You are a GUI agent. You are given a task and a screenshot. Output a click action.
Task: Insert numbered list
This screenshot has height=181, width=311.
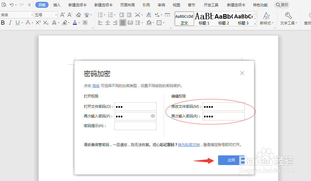[x=110, y=15]
